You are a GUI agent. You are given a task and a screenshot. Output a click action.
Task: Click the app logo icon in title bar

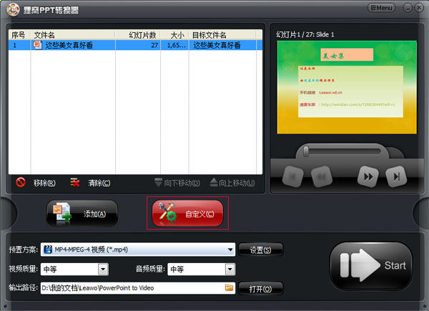(13, 9)
